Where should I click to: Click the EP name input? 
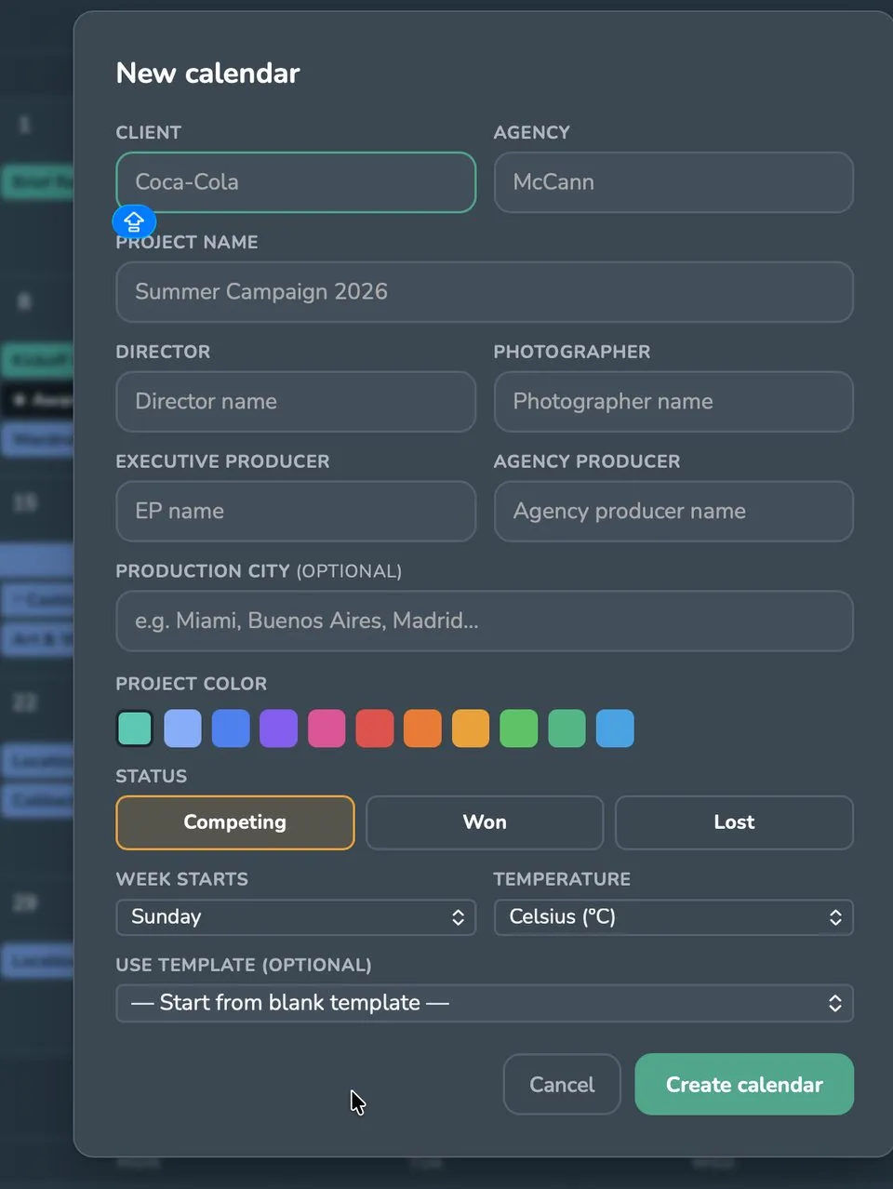tap(296, 512)
